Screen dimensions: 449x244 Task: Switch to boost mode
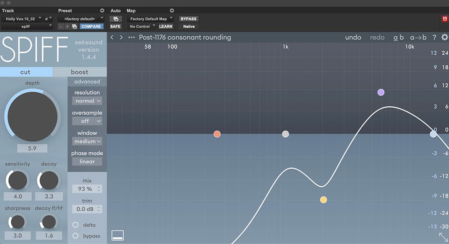[x=80, y=72]
